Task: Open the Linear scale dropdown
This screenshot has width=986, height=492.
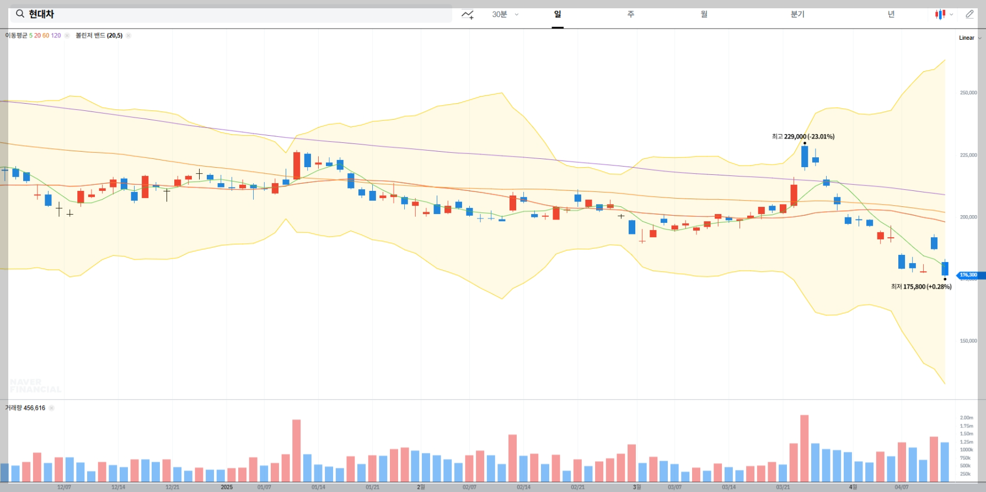Action: pos(970,38)
